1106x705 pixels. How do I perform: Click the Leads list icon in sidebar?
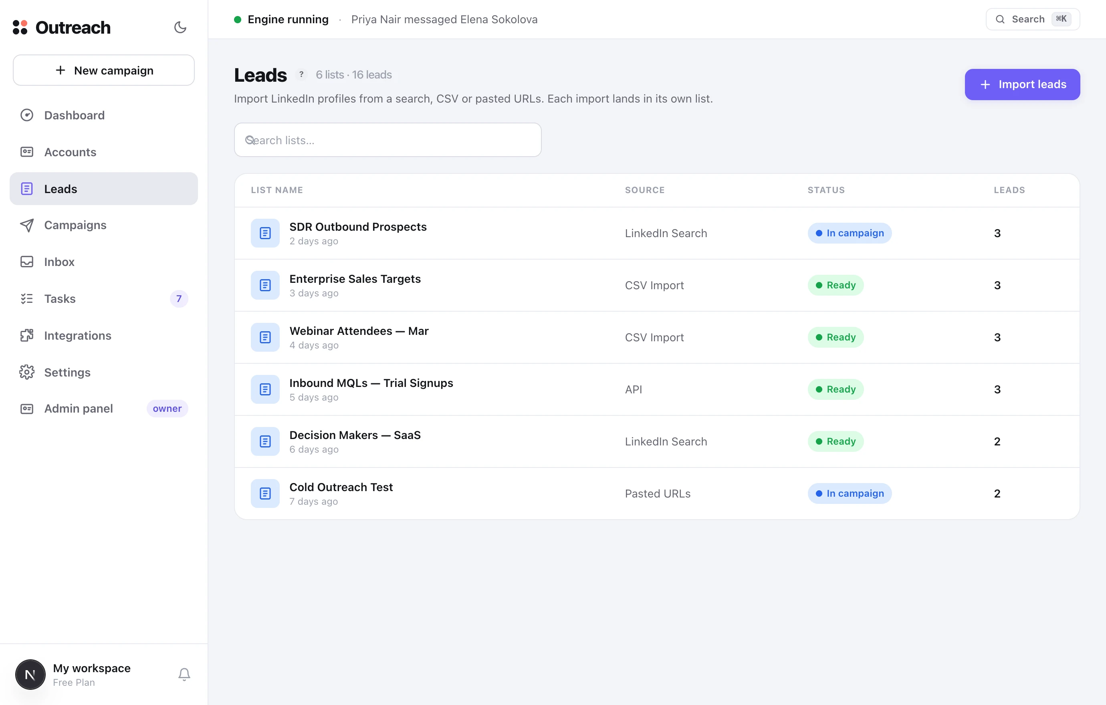click(x=26, y=189)
